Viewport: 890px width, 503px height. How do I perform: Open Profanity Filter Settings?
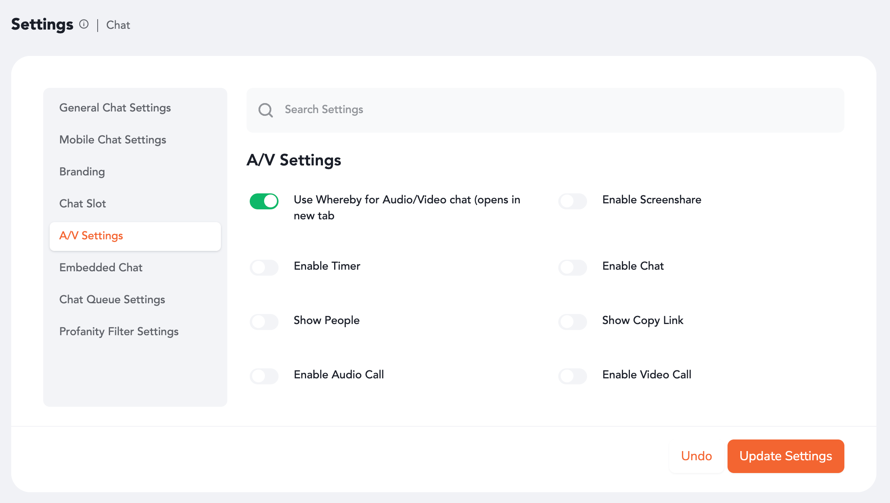click(119, 332)
